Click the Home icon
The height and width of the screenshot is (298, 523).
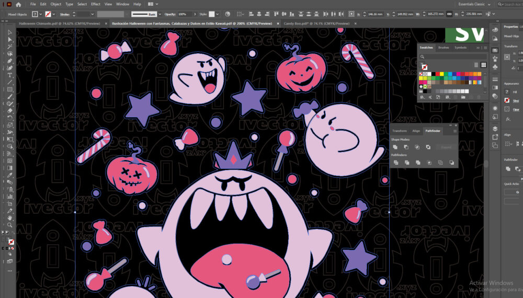(x=18, y=4)
